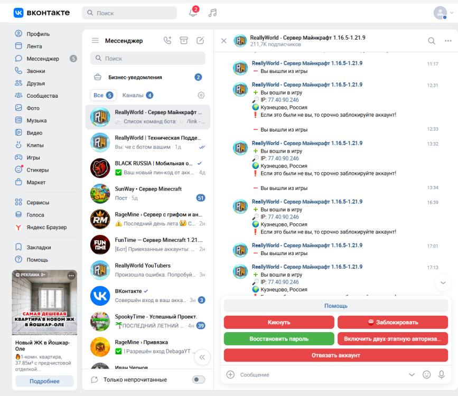This screenshot has height=396, width=458.
Task: Open the archive icon in Messenger header
Action: coord(184,40)
